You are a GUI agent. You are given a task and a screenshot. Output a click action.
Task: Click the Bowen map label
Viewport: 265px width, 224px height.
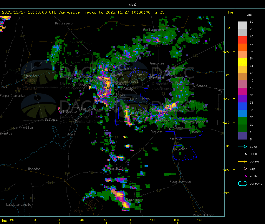click(x=196, y=131)
